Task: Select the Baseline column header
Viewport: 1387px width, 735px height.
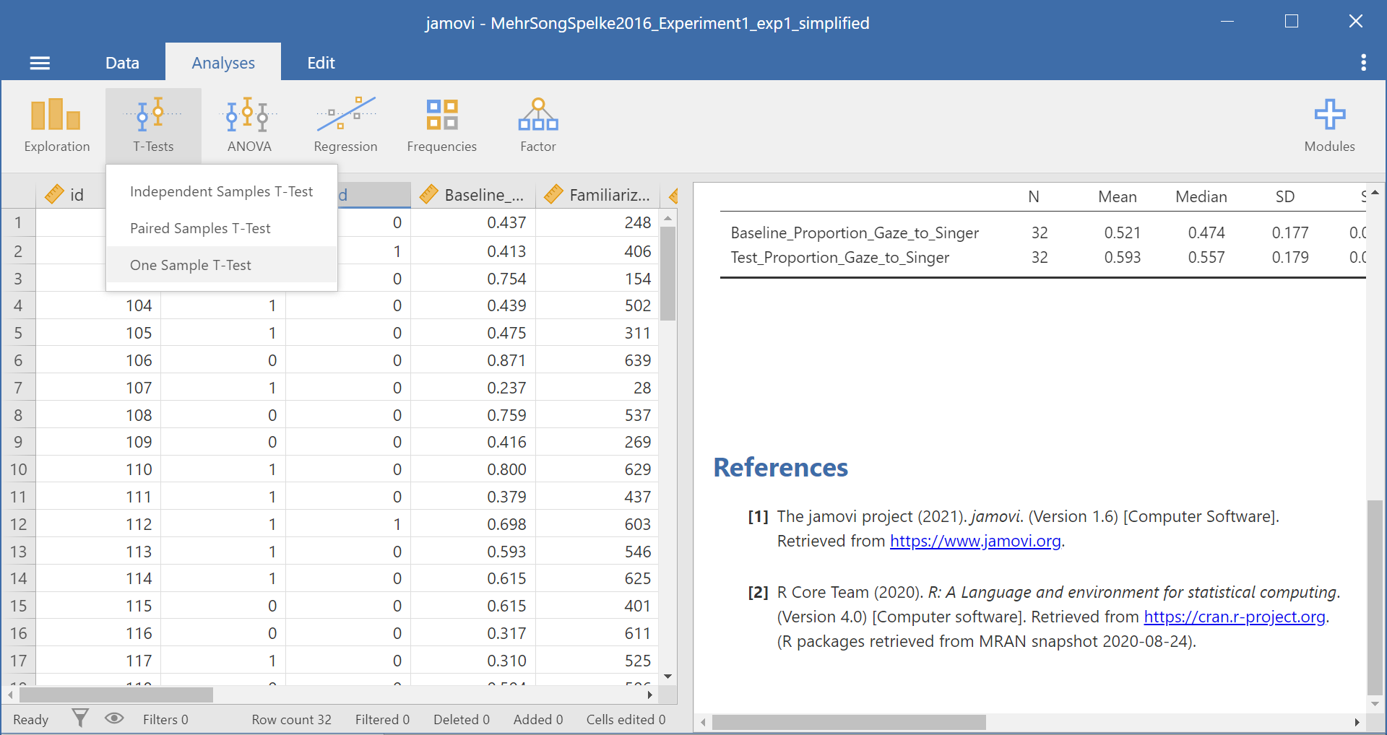Action: (474, 195)
